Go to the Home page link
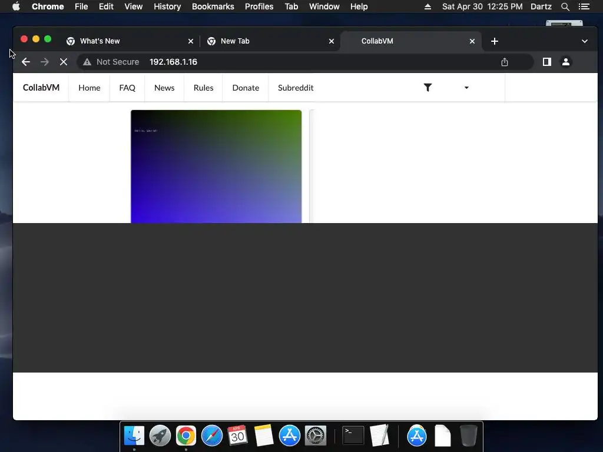603x452 pixels. point(90,88)
